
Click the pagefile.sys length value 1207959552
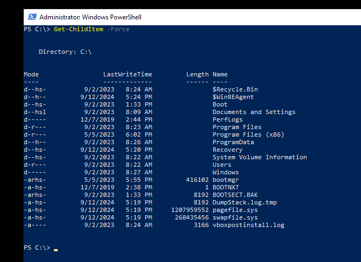(189, 210)
